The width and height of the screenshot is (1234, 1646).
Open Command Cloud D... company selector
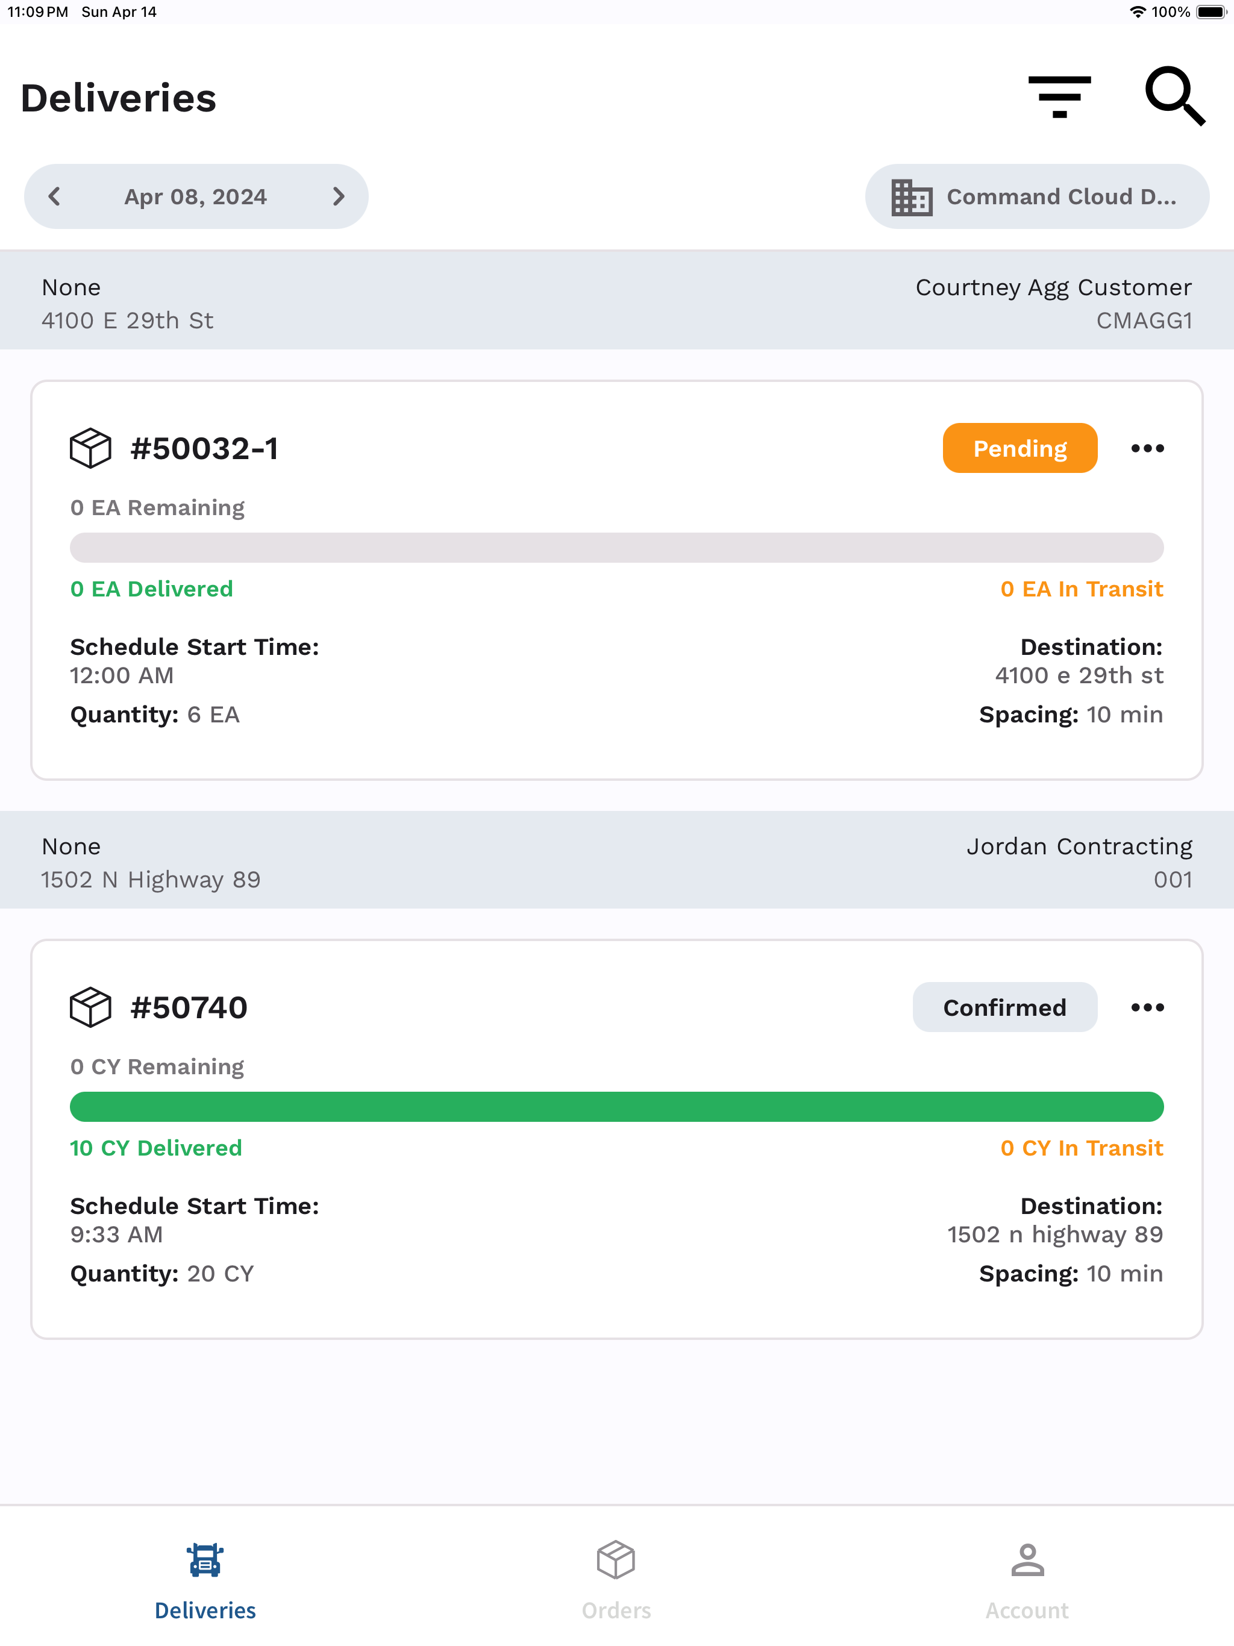coord(1037,196)
